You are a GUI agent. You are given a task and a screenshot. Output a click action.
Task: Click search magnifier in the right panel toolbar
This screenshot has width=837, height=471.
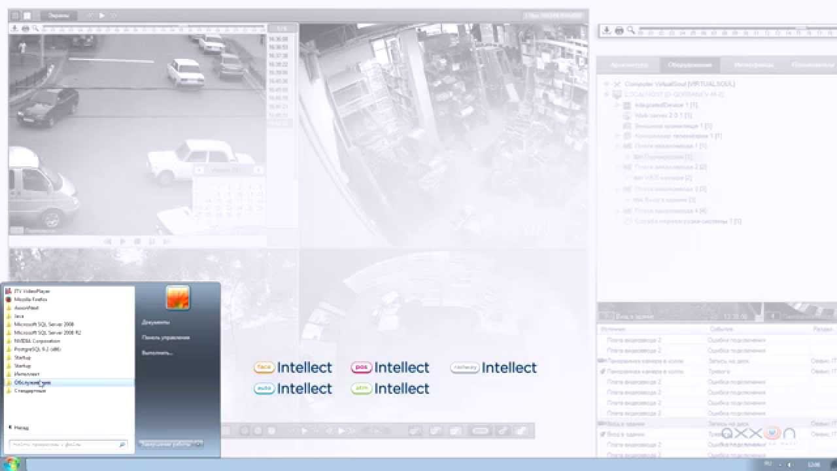click(630, 30)
